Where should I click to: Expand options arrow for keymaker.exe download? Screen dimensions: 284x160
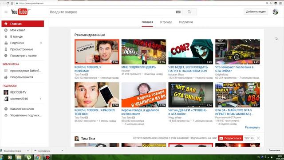(x=62, y=151)
